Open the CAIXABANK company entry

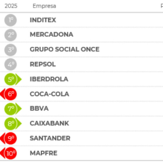tap(49, 123)
